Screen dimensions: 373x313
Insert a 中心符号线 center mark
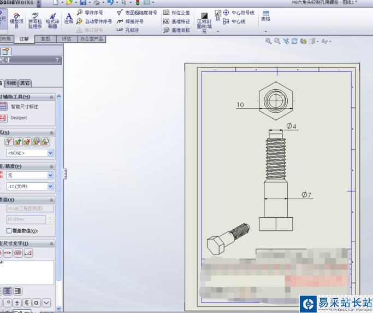(239, 13)
